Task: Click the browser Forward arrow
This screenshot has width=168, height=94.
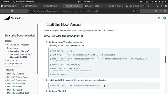Action: 7,11
